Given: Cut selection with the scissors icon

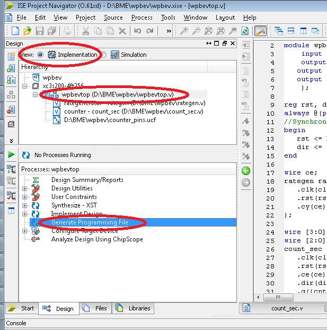Looking at the screenshot, I should coord(85,31).
